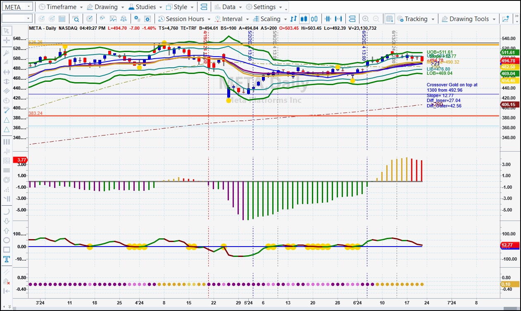
Task: Select the parallel lines channel tool
Action: coord(7,91)
